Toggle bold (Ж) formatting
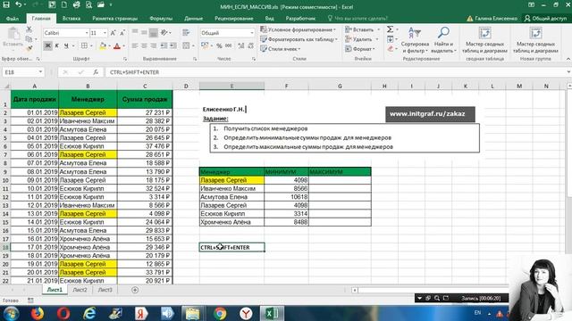 [47, 45]
